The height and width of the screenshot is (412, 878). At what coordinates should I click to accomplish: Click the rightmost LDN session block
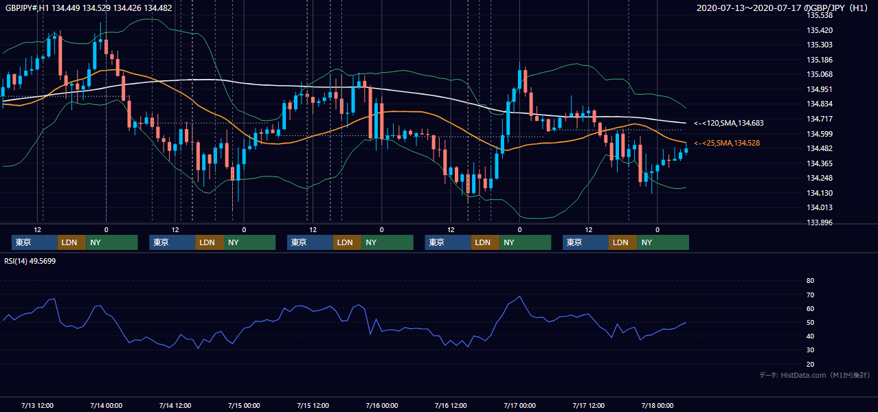tap(622, 242)
